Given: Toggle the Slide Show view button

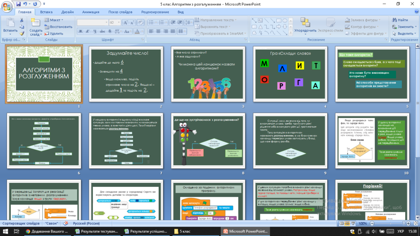Looking at the screenshot, I should (353, 223).
